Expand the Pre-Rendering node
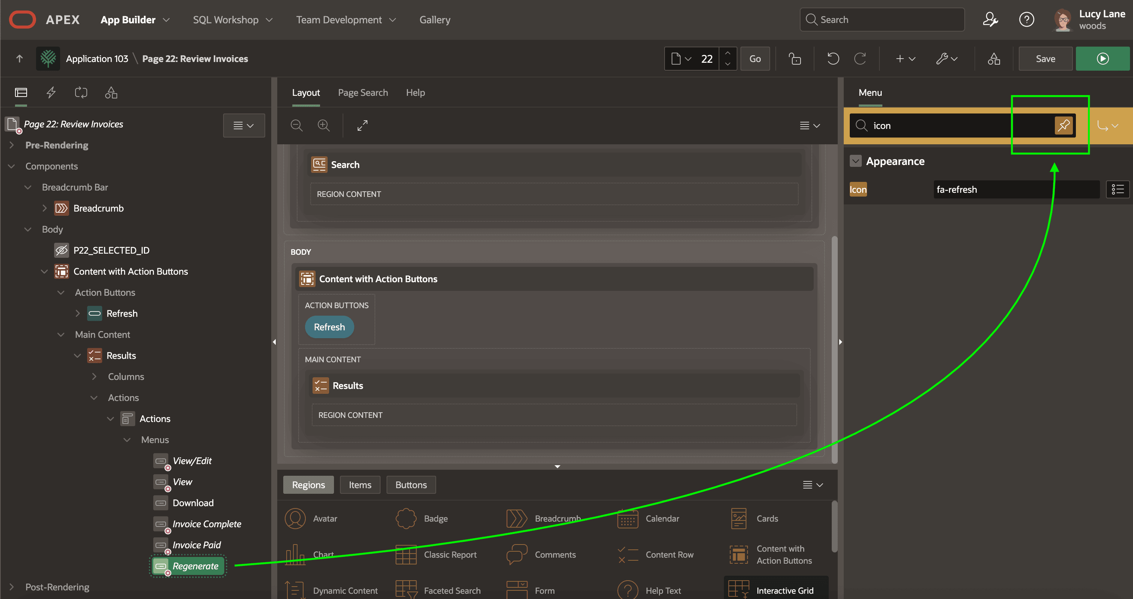The height and width of the screenshot is (599, 1133). tap(12, 145)
